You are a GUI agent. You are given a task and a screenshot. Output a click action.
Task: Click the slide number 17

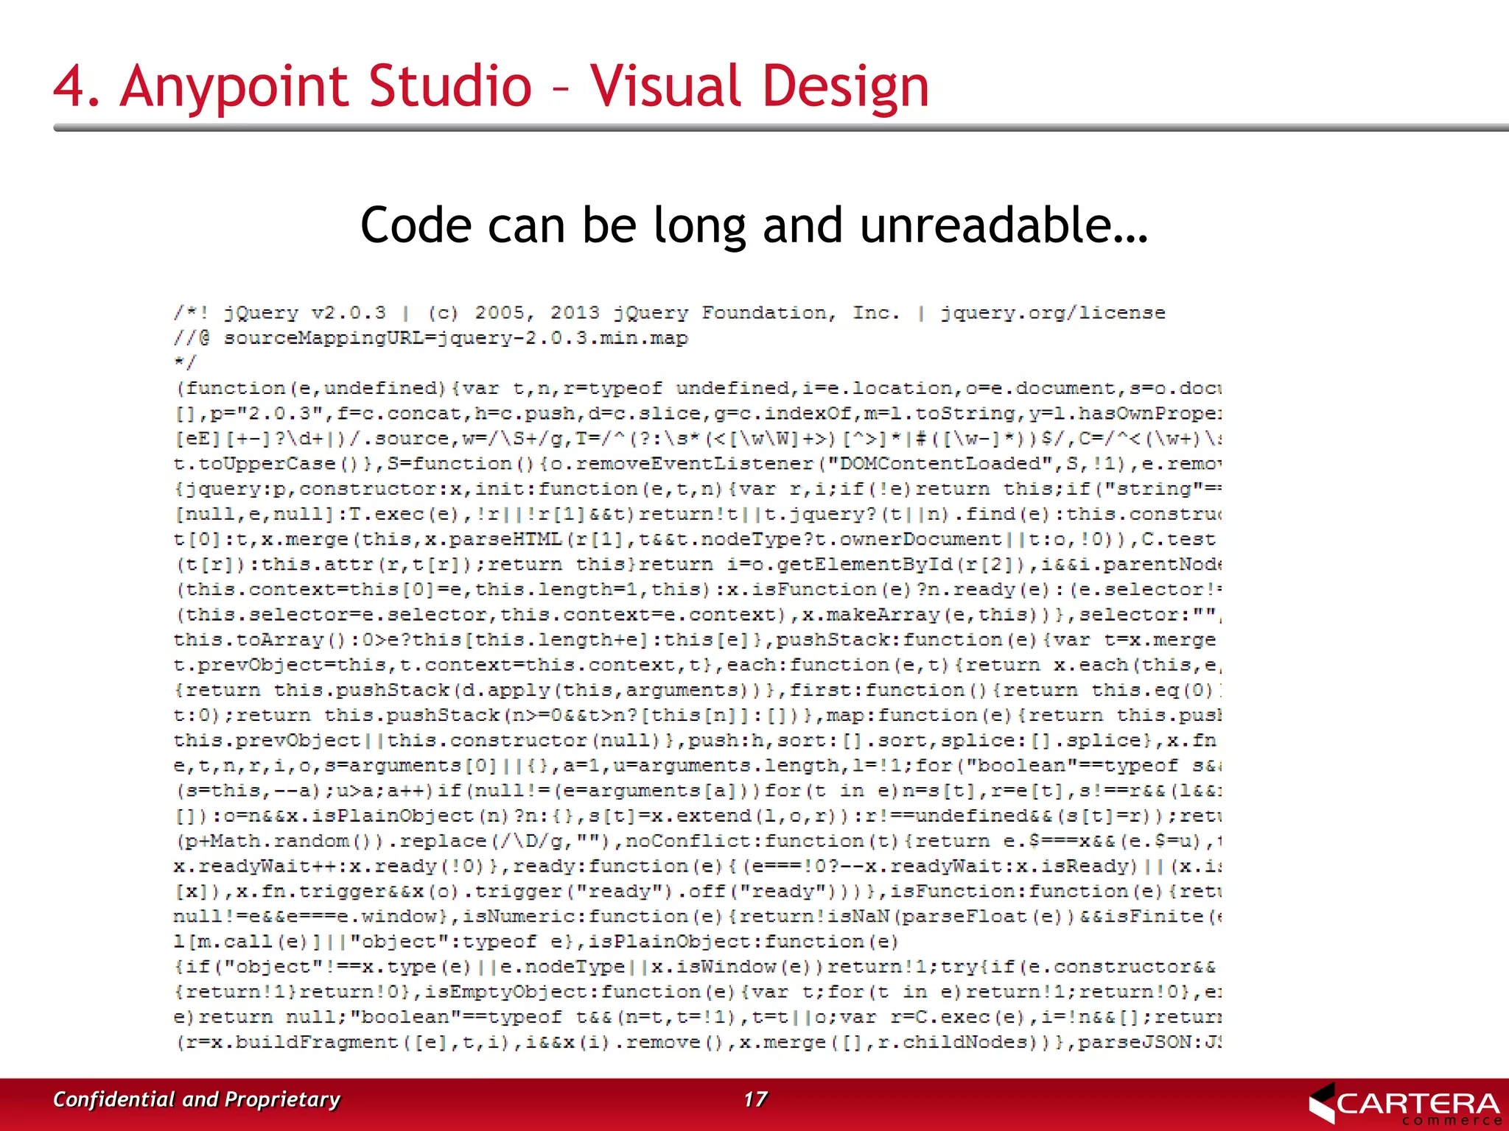coord(755,1099)
